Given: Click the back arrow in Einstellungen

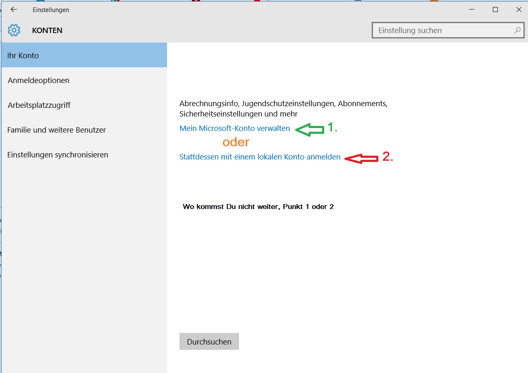Looking at the screenshot, I should pyautogui.click(x=14, y=10).
